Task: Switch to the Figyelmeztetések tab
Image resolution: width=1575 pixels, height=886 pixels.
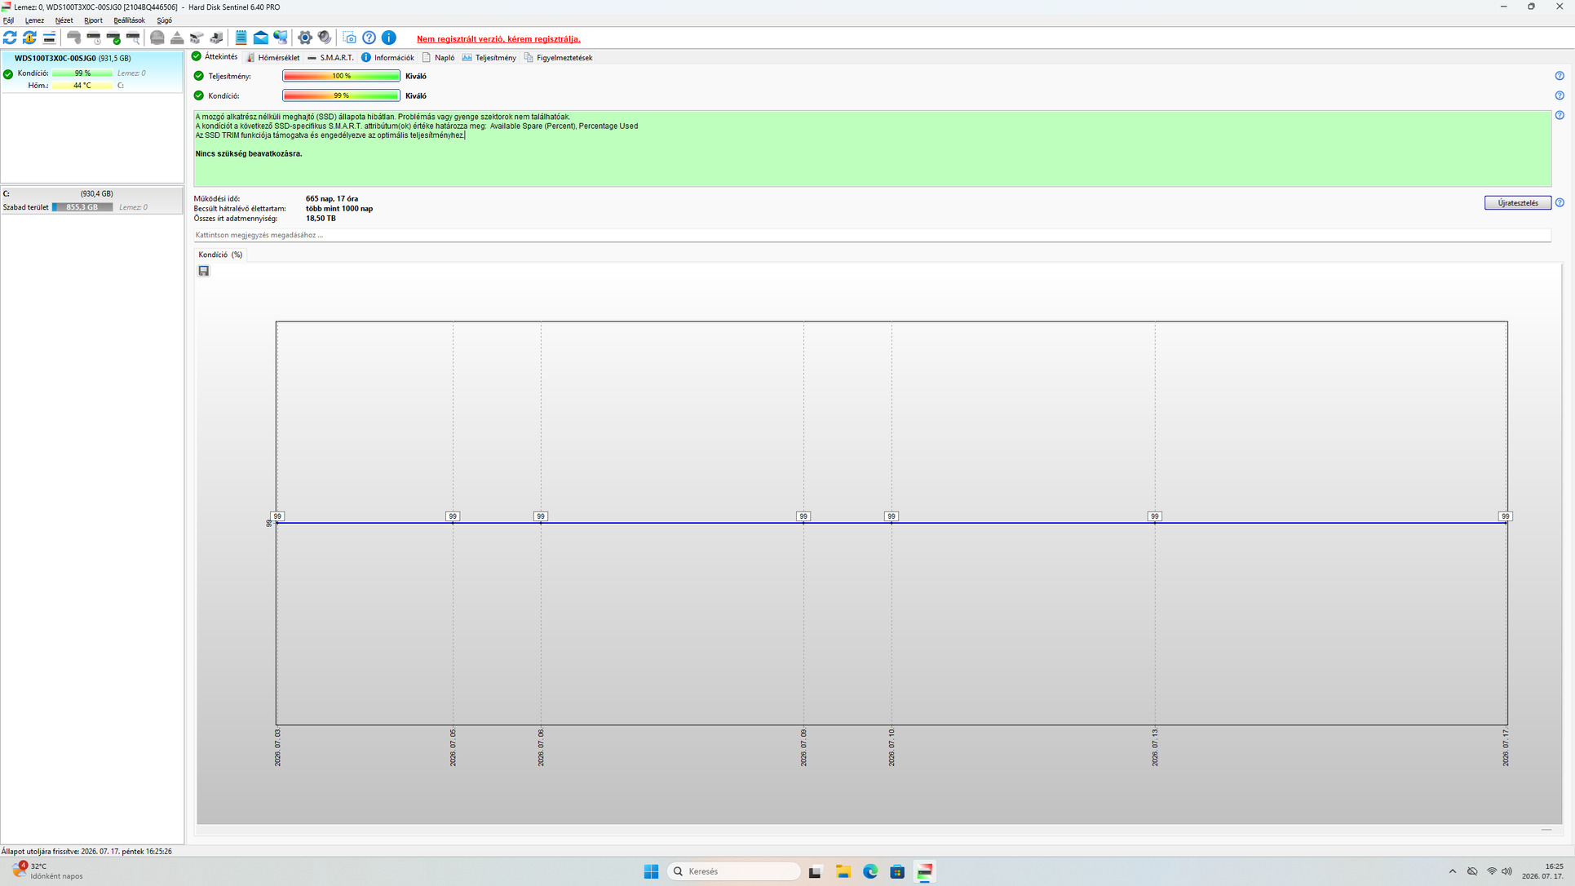Action: [558, 57]
